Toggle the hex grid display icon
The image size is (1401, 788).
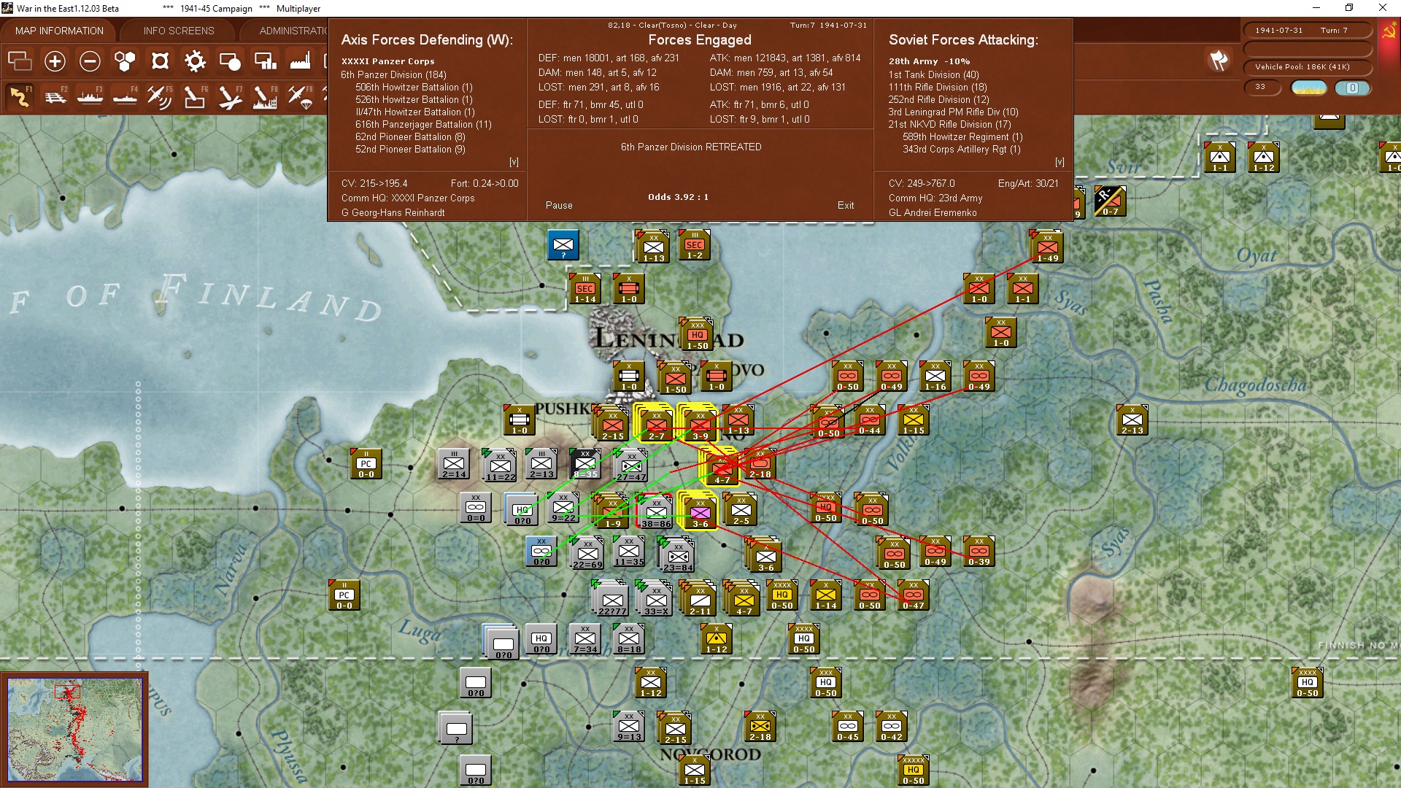(125, 61)
